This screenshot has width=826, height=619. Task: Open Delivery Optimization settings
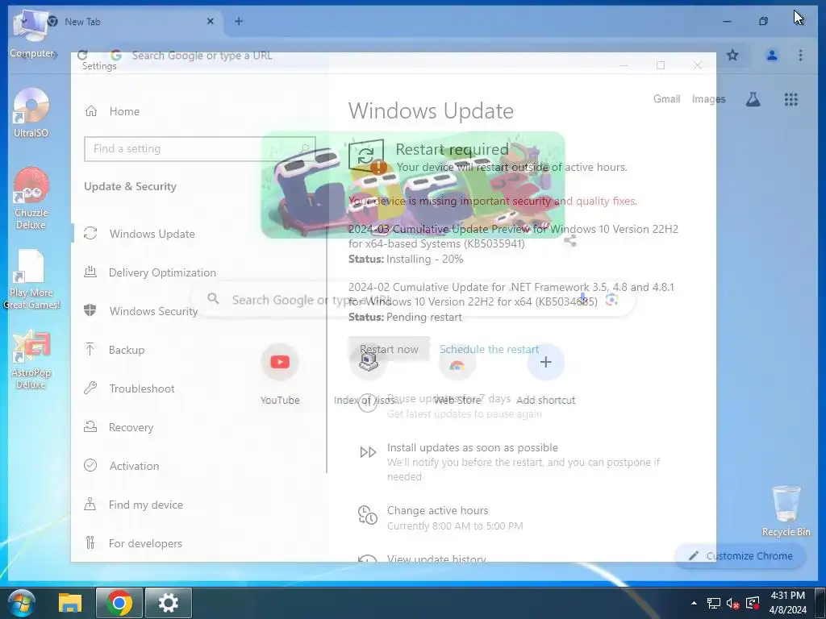click(x=150, y=272)
